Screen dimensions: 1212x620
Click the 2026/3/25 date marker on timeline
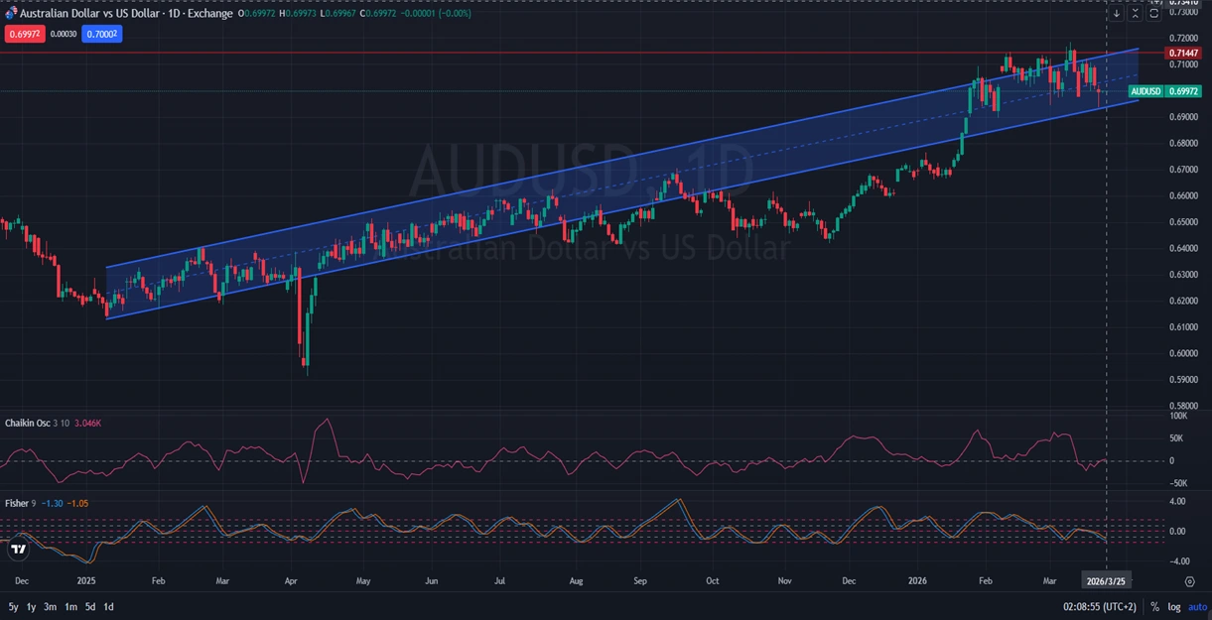click(x=1106, y=580)
